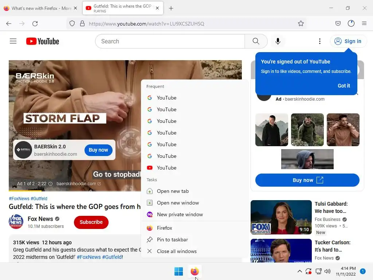The height and width of the screenshot is (280, 373).
Task: Open the YouTube entry with the red icon
Action: click(195, 168)
